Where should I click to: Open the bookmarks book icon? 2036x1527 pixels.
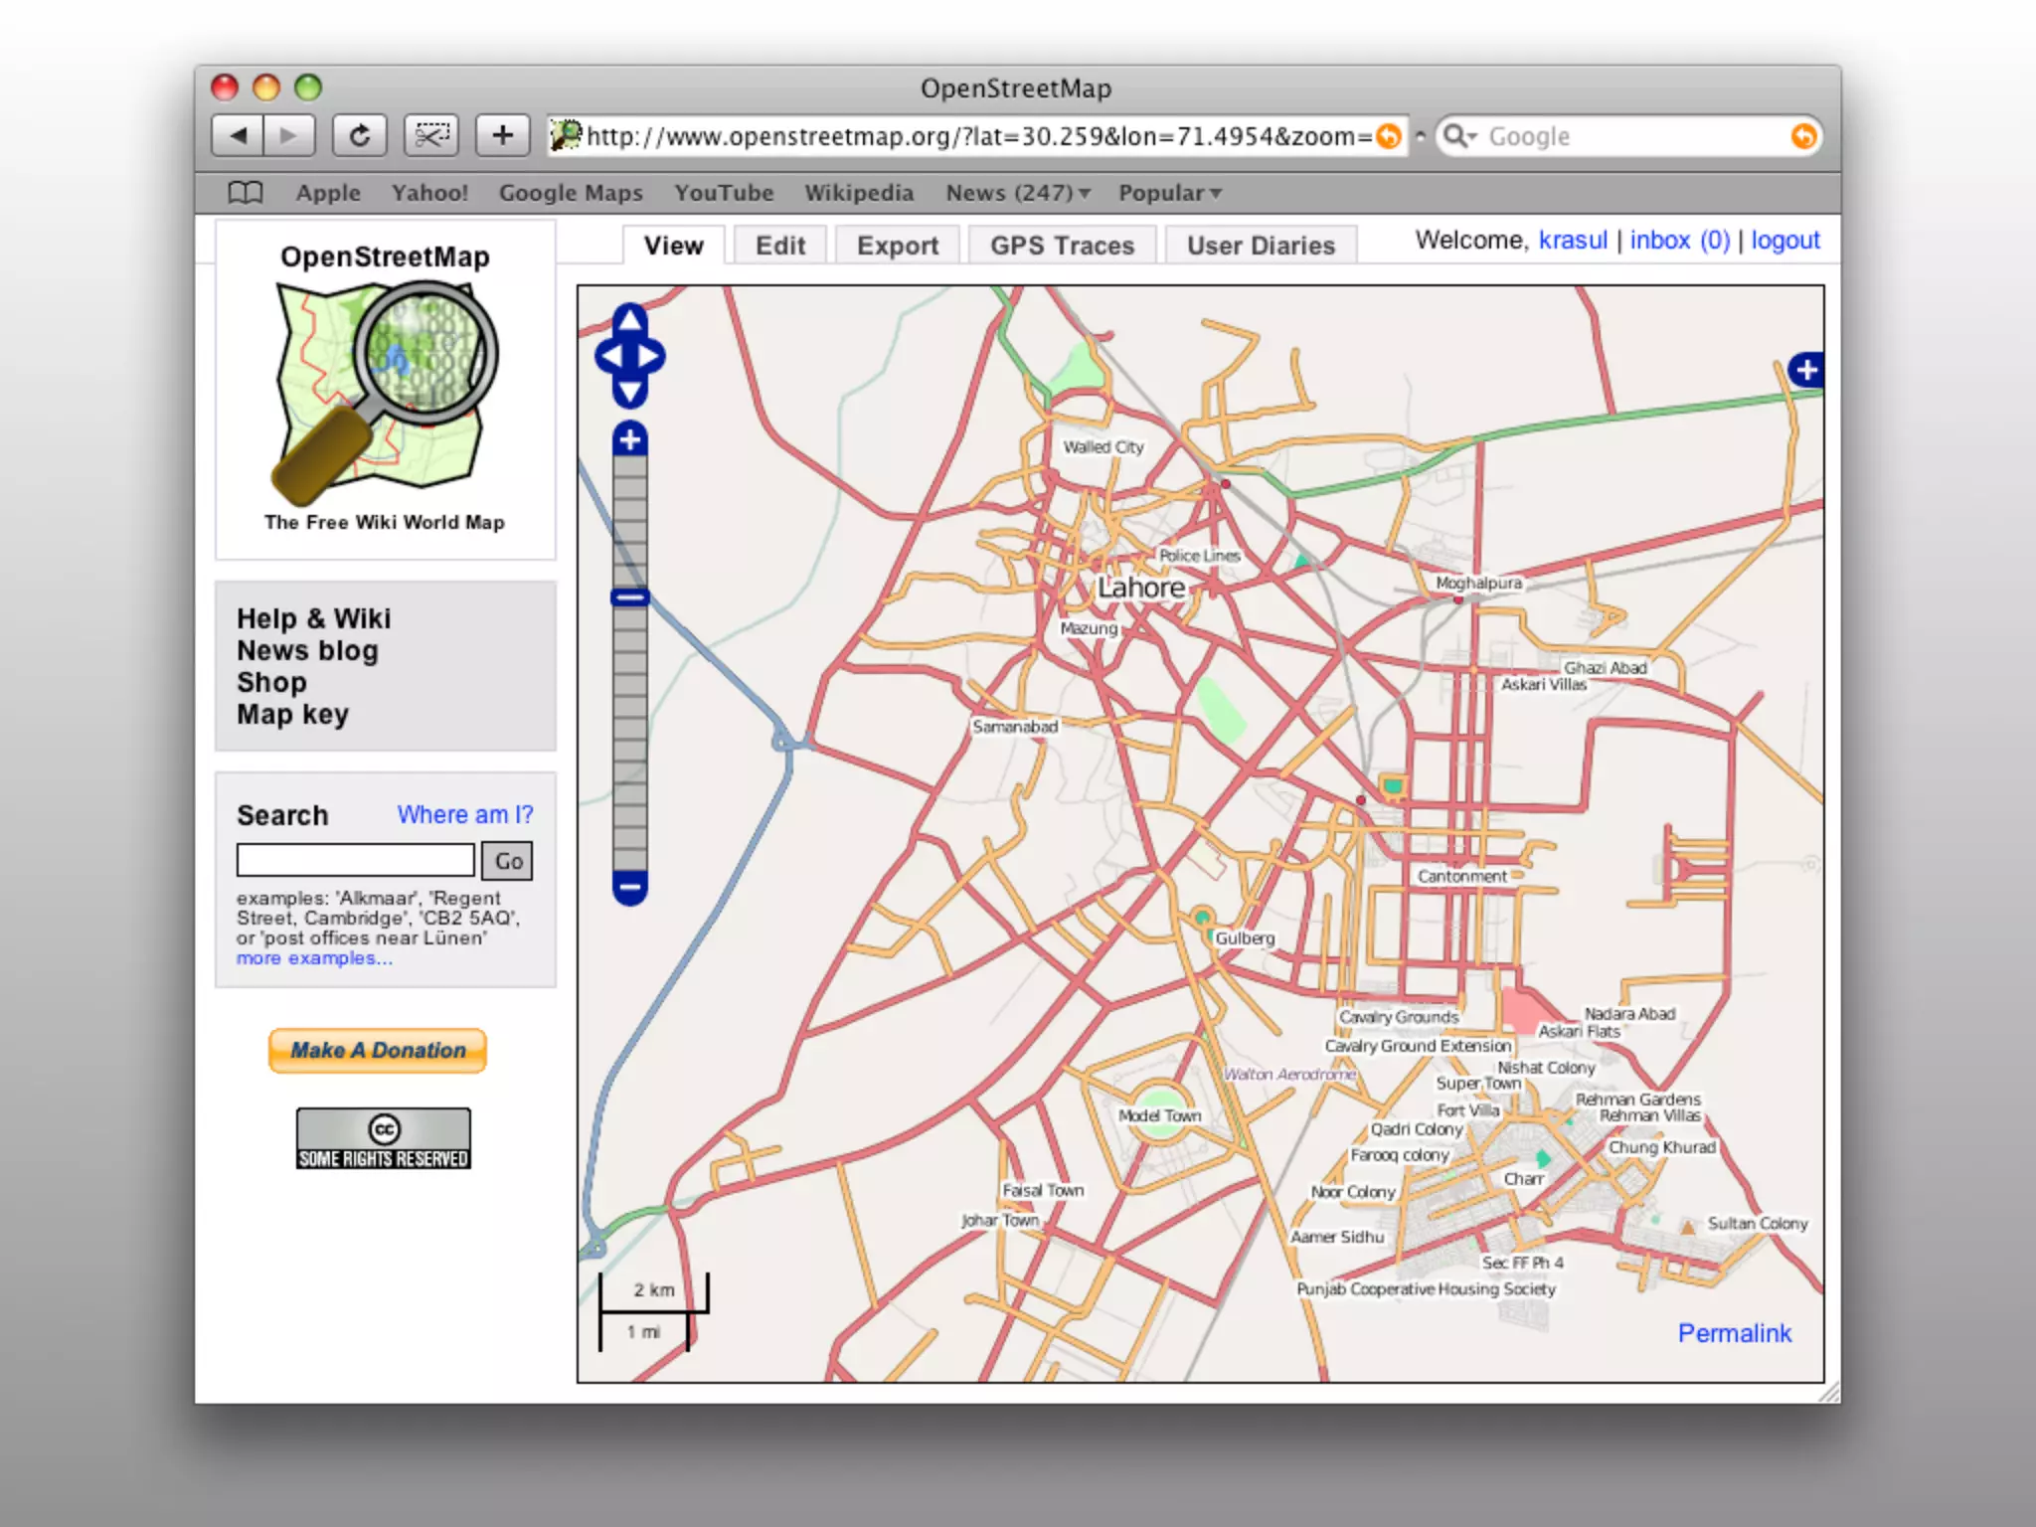click(x=246, y=193)
